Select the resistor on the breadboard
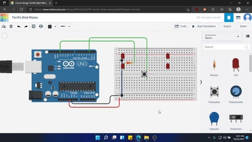This screenshot has height=142, width=252. 129,63
